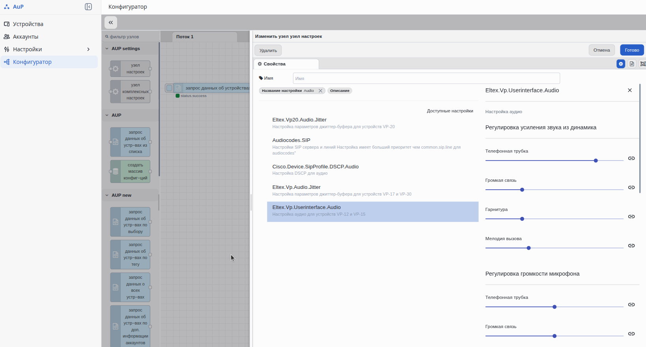Click link icon for microphone Громкая связь

(x=631, y=334)
